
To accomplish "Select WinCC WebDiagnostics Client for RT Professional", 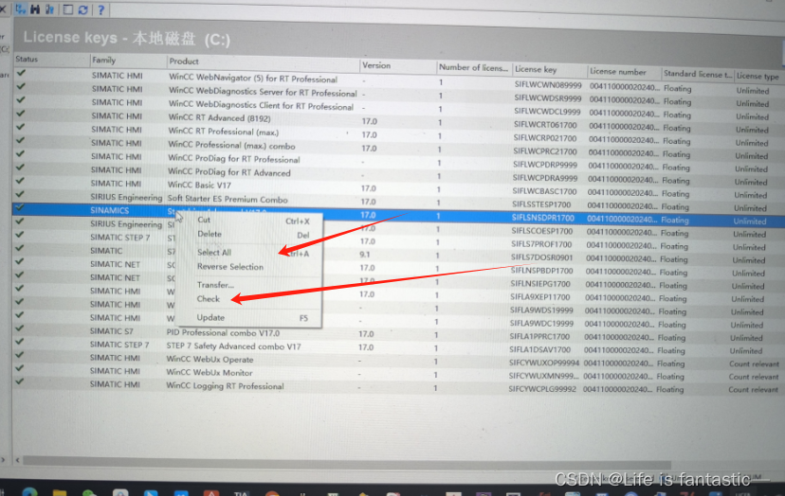I will pyautogui.click(x=261, y=106).
